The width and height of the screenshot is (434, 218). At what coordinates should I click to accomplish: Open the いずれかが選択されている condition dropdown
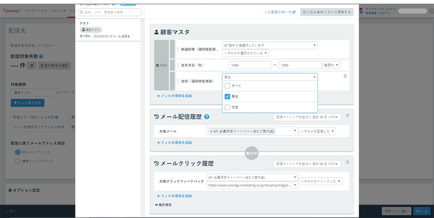[x=245, y=53]
